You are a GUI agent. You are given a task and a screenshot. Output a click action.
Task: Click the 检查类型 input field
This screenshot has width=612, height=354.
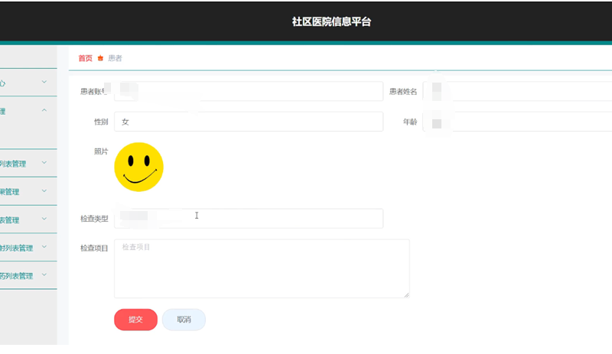click(248, 219)
